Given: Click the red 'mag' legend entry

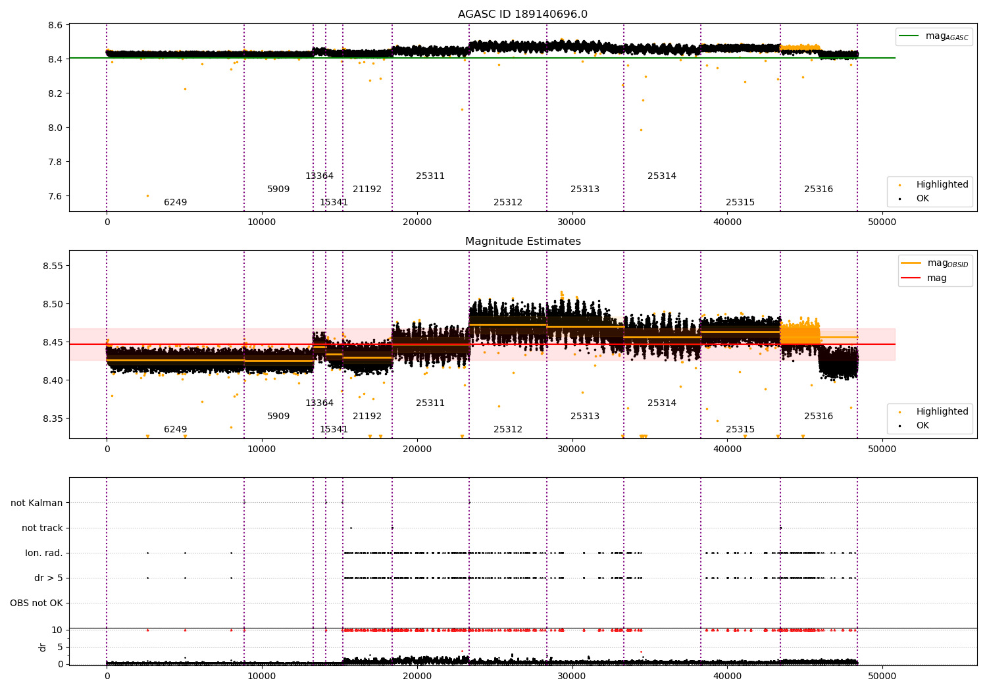Looking at the screenshot, I should (x=936, y=278).
